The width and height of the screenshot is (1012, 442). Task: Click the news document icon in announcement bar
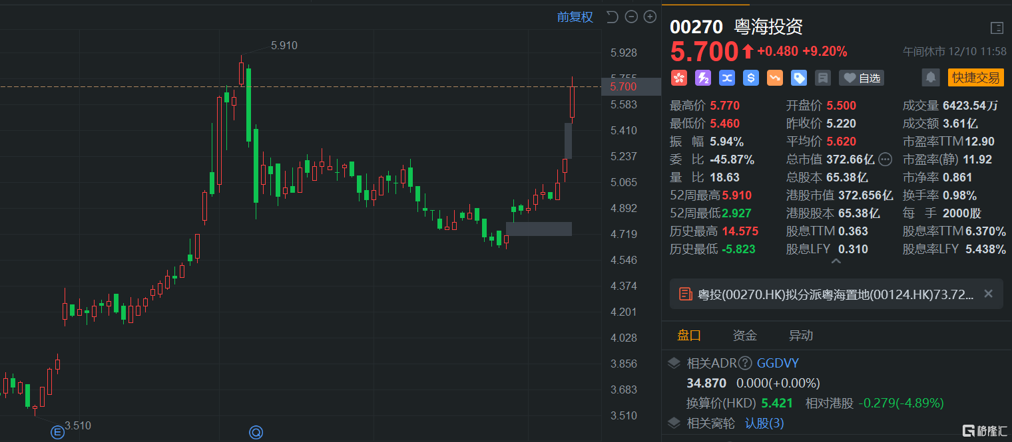(x=684, y=294)
